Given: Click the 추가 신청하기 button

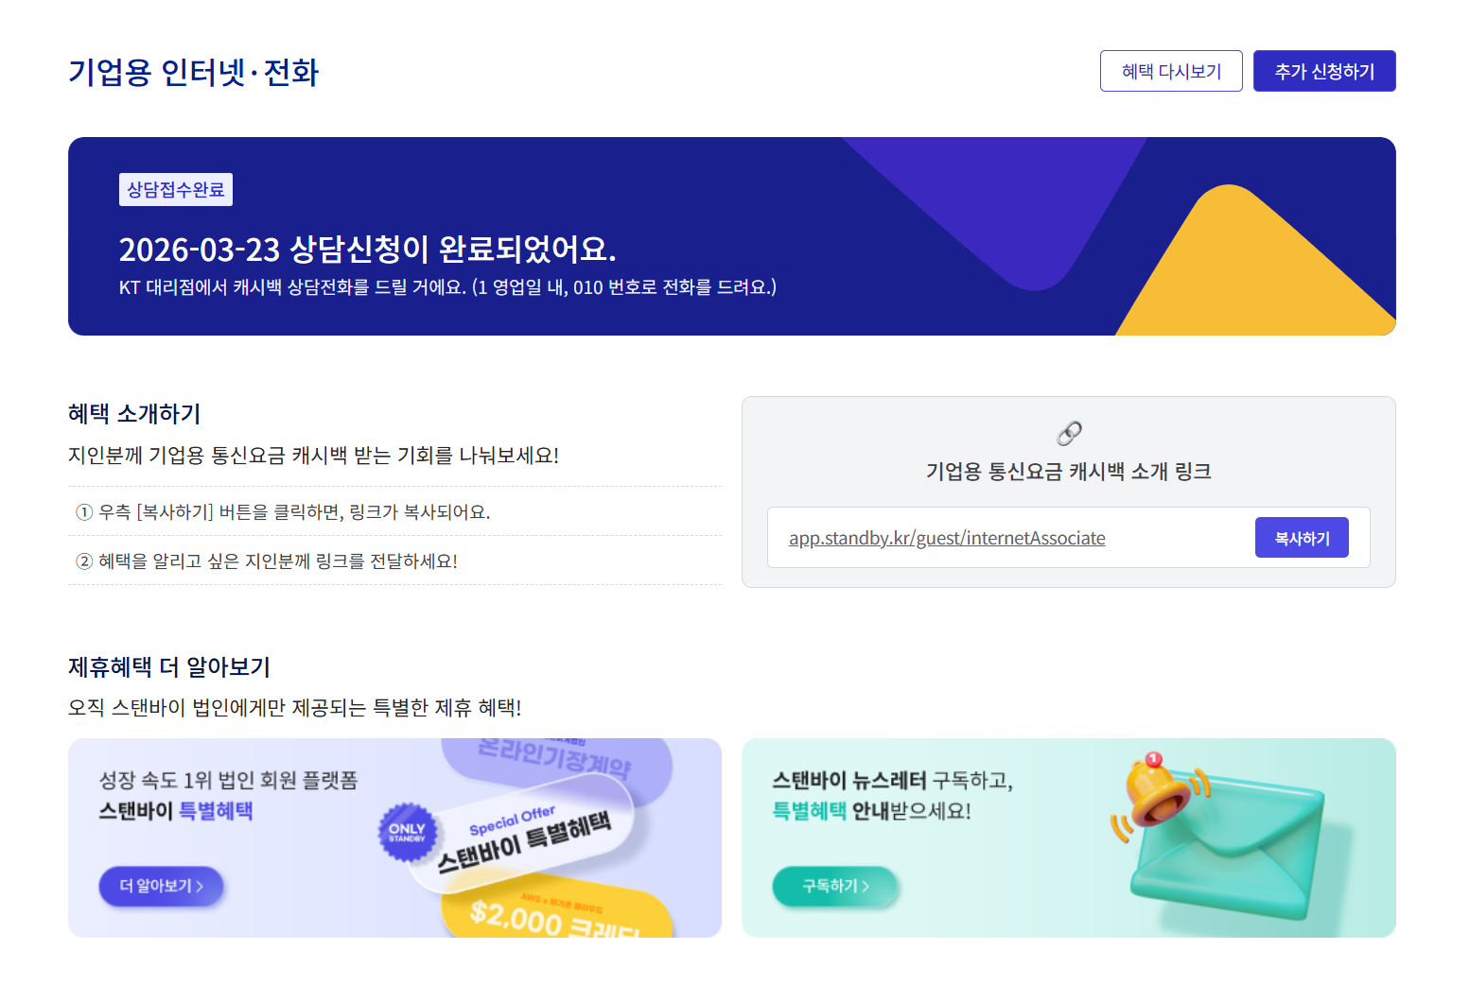Looking at the screenshot, I should point(1324,70).
